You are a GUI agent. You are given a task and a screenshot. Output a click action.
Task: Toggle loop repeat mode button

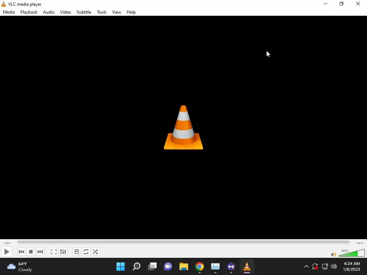coord(86,252)
